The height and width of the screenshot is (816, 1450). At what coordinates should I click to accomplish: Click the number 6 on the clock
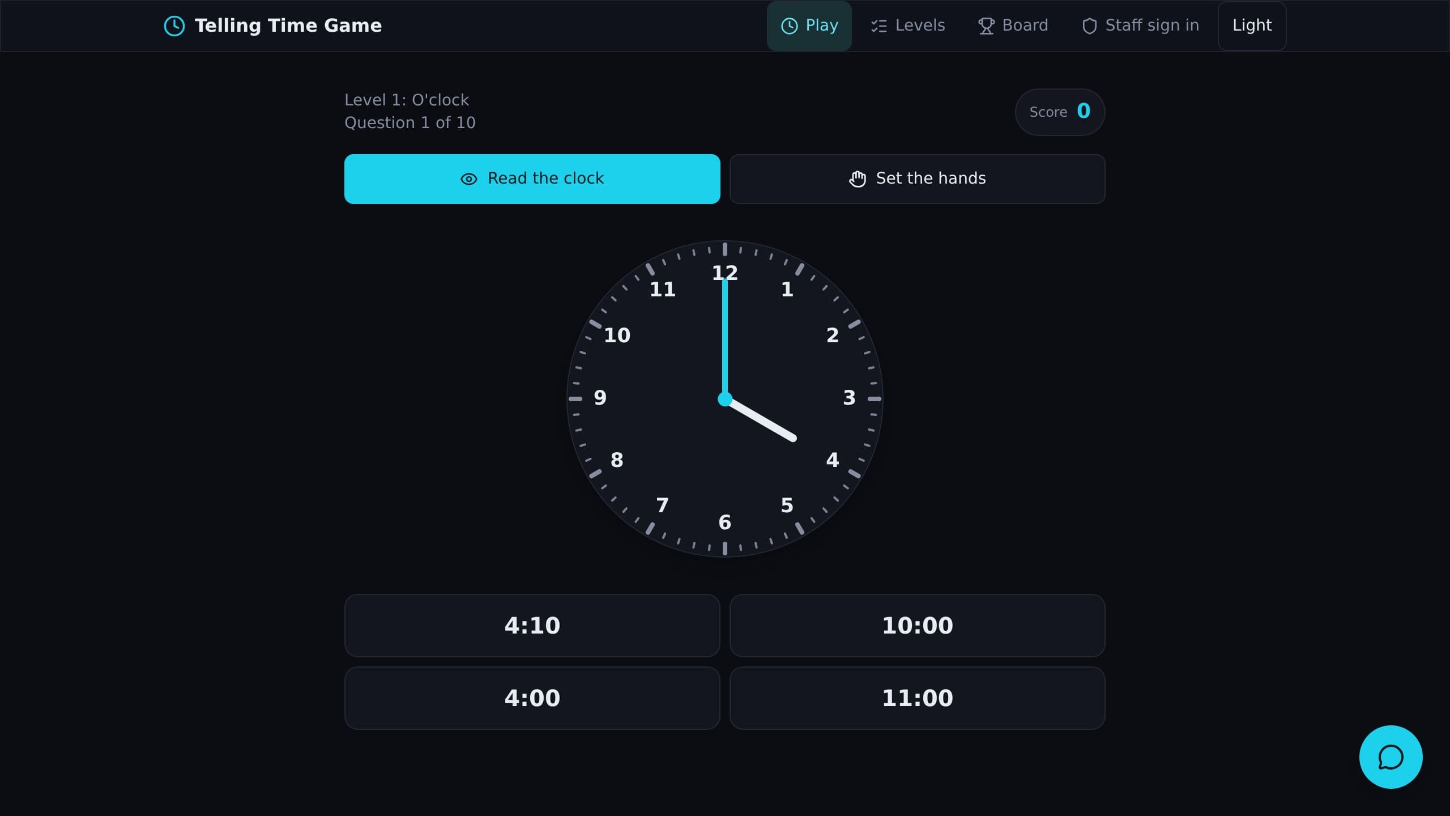724,522
